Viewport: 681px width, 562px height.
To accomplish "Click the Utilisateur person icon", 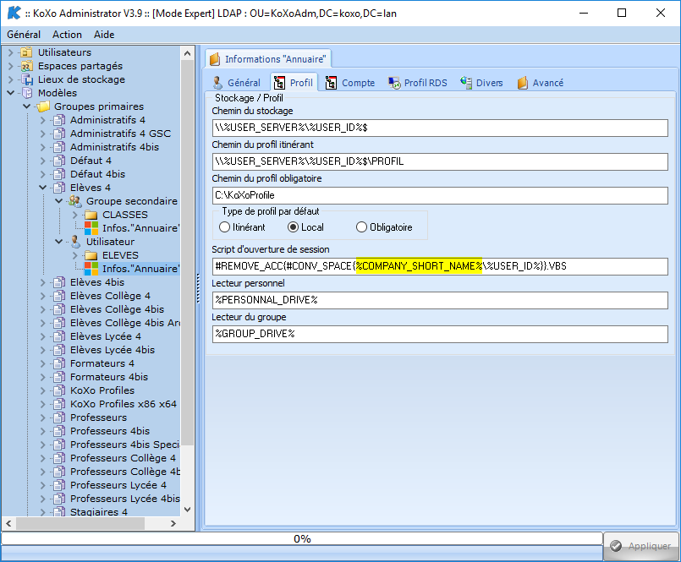I will (74, 242).
